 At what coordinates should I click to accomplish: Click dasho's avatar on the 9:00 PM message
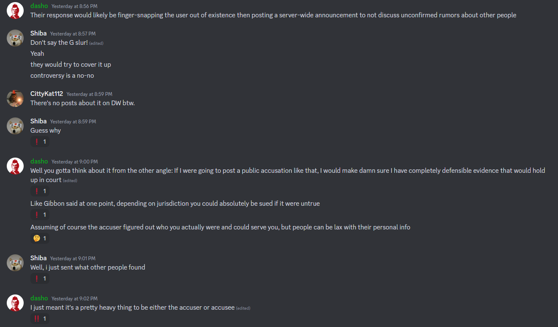[x=15, y=166]
